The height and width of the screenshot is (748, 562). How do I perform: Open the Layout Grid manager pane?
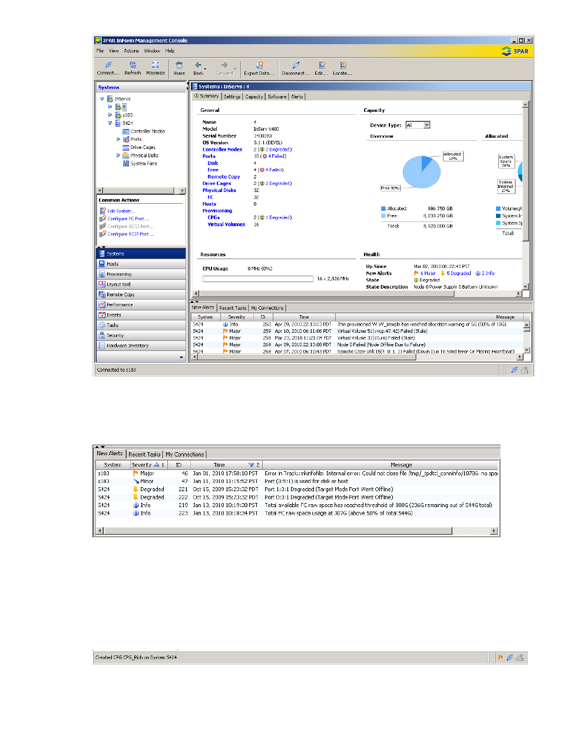click(141, 284)
